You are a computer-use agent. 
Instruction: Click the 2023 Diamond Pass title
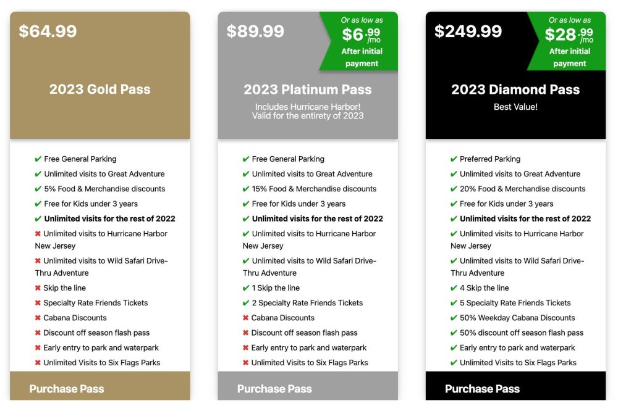[515, 89]
